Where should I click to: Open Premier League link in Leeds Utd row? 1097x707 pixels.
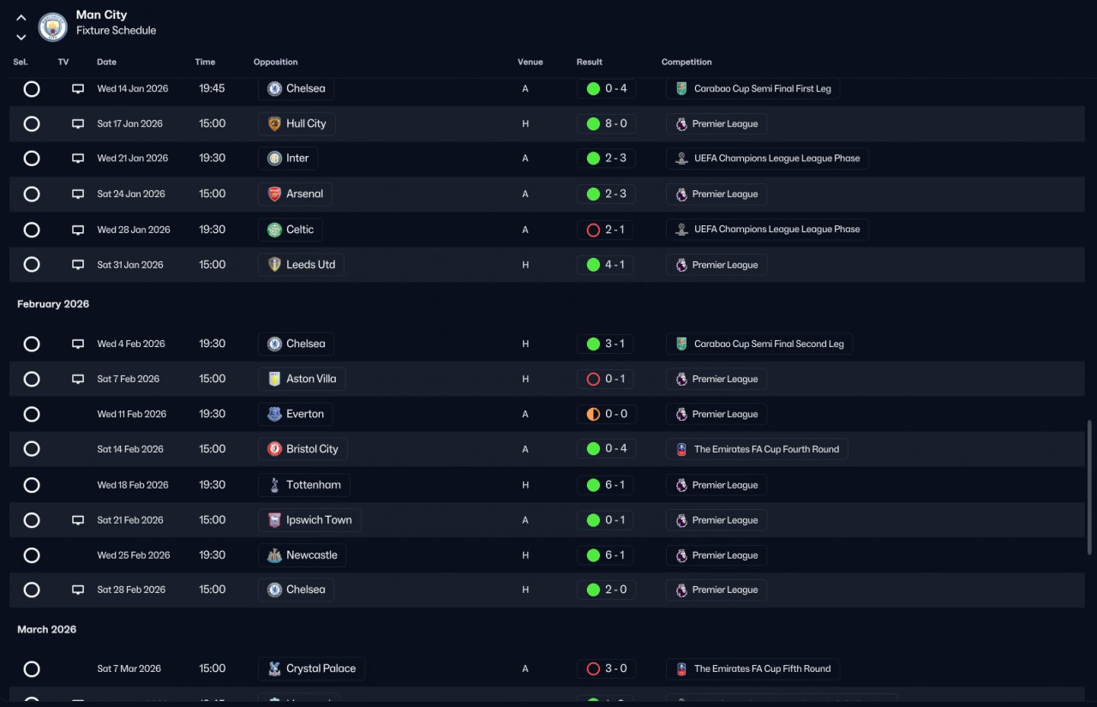716,265
